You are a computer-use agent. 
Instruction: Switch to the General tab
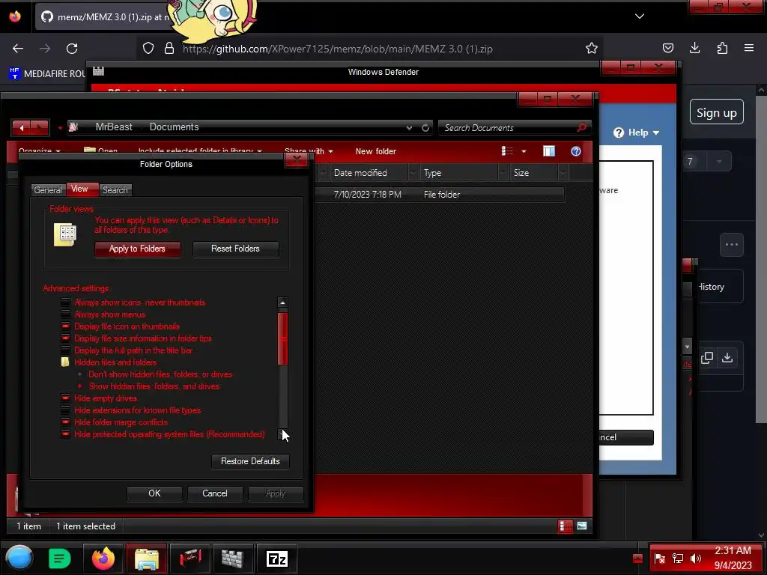pos(48,189)
